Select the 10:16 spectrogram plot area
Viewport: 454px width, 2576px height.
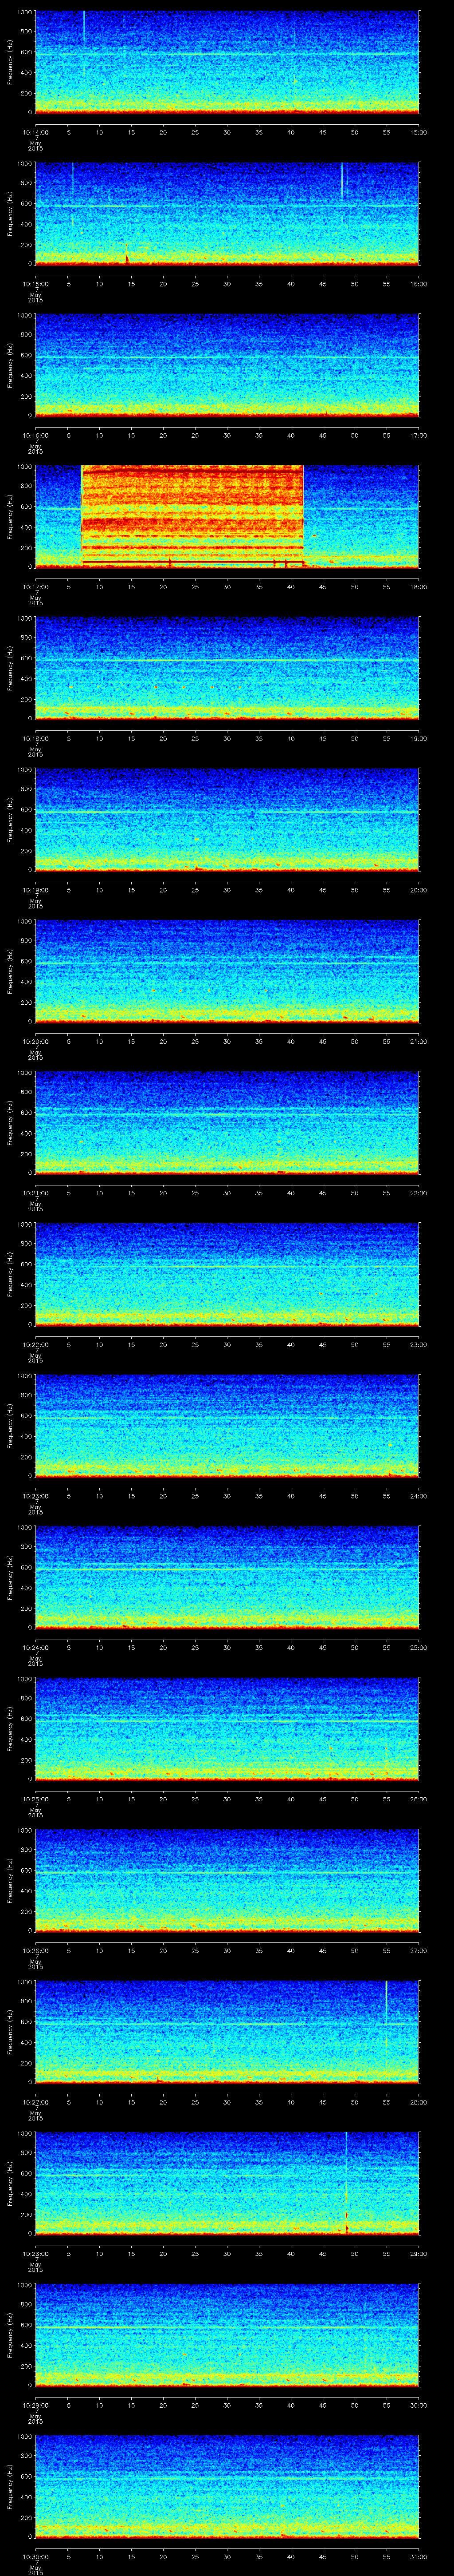[227, 365]
